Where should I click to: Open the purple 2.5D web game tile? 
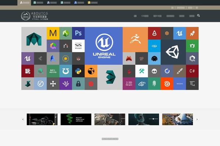click(x=129, y=84)
